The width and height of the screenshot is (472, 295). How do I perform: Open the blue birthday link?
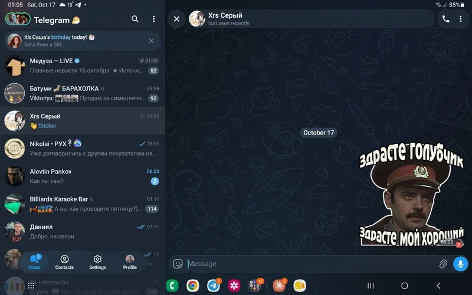point(61,37)
